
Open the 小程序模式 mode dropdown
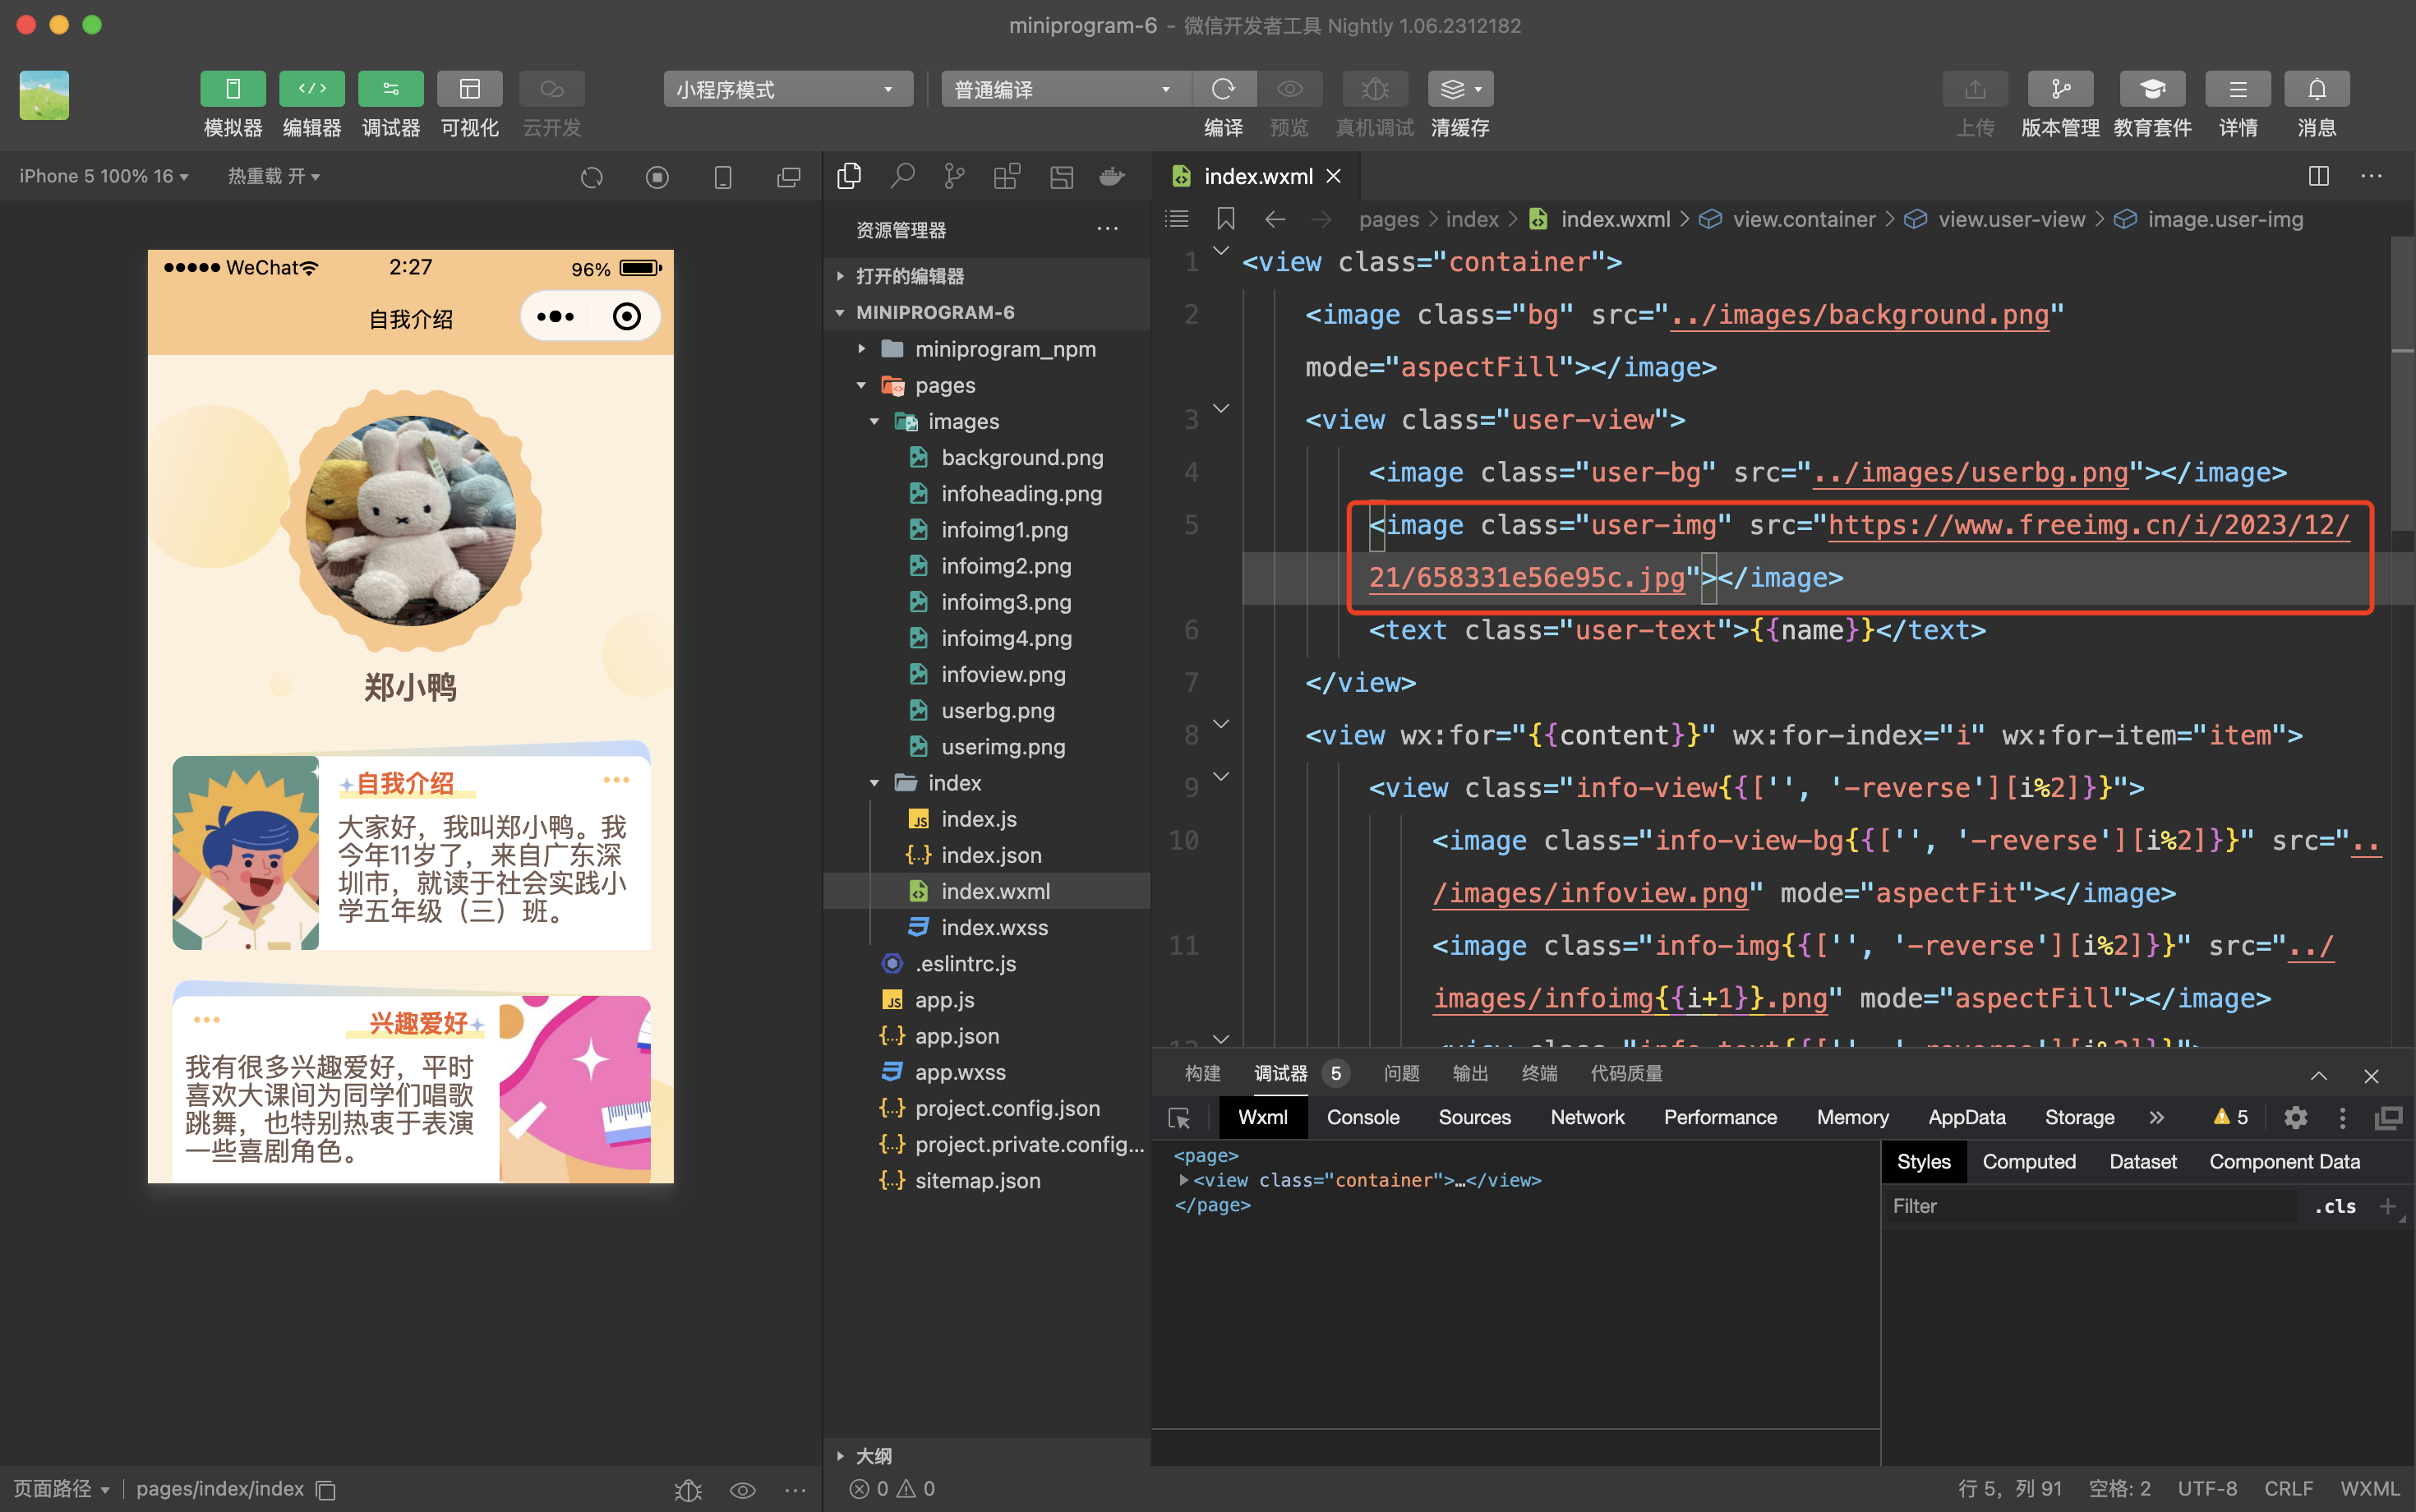(x=787, y=89)
